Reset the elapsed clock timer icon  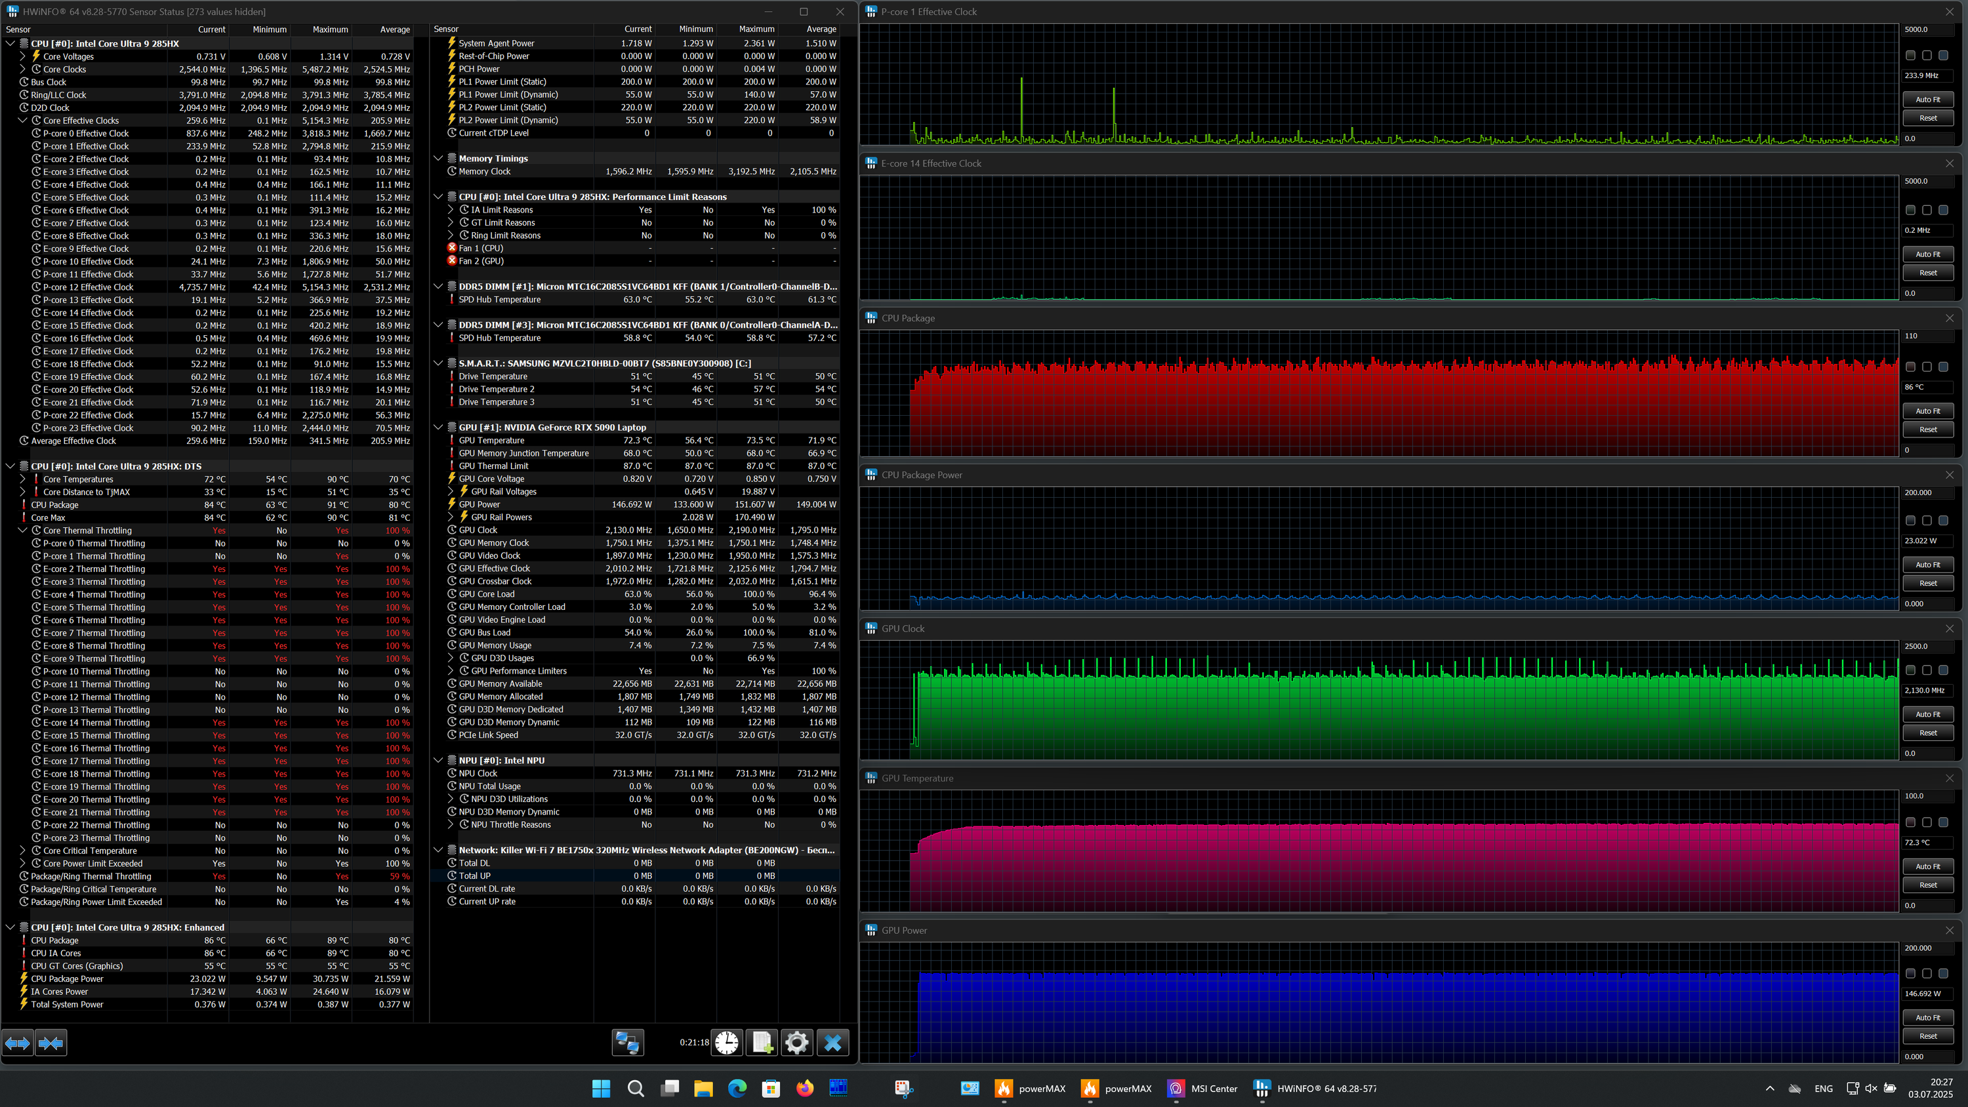tap(727, 1042)
